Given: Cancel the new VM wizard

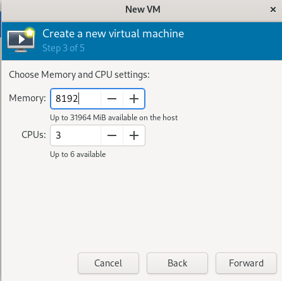Looking at the screenshot, I should click(x=108, y=263).
